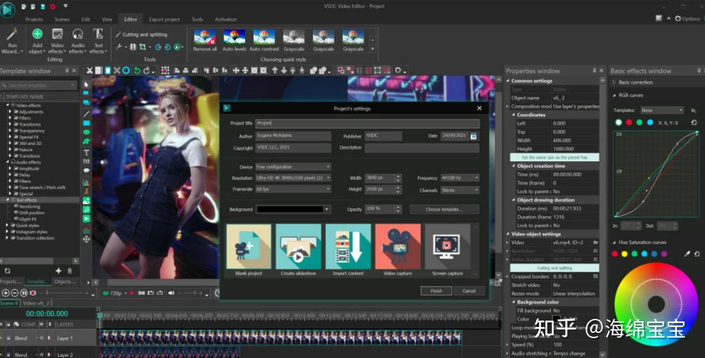Viewport: 705px width, 358px height.
Task: Open the Projects ribbon tab
Action: 34,19
